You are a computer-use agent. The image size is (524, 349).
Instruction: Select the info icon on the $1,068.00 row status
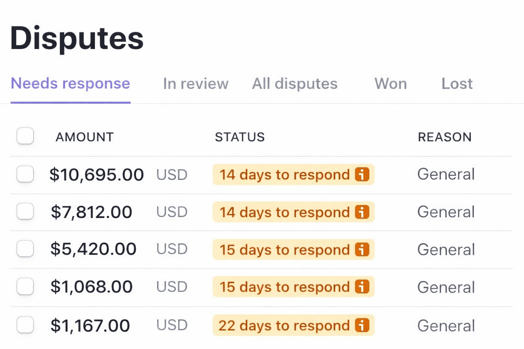(362, 287)
